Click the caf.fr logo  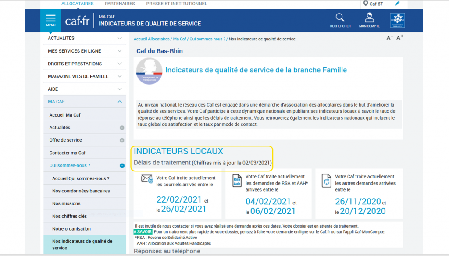(x=77, y=20)
